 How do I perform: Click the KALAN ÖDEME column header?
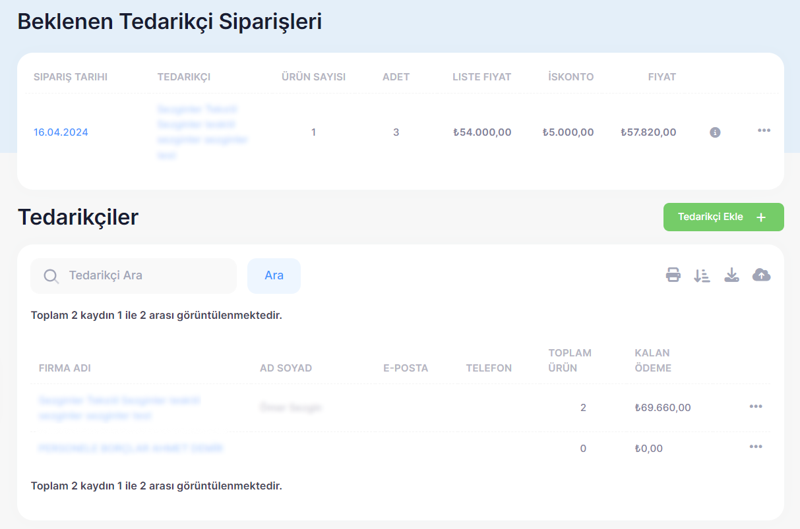pos(652,360)
